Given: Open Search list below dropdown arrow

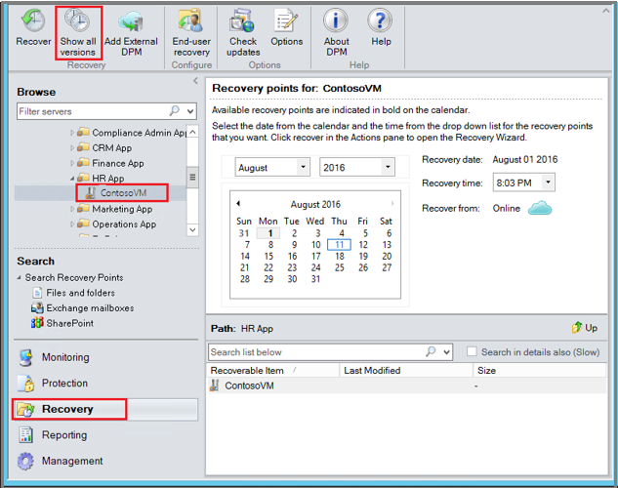Looking at the screenshot, I should [x=446, y=351].
